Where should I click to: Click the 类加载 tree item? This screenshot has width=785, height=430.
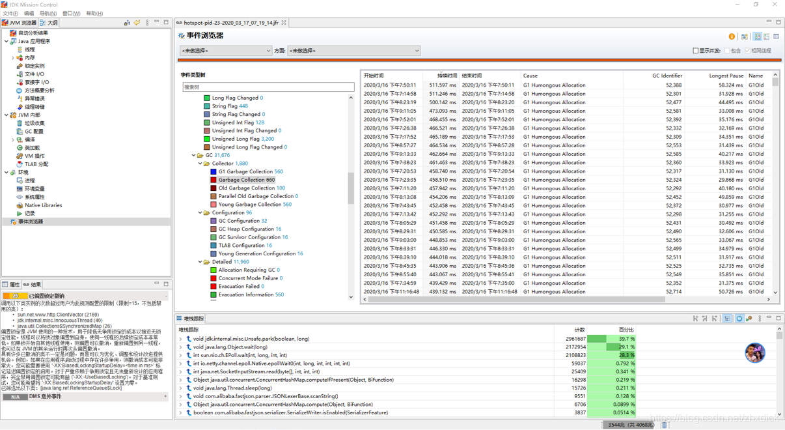[x=32, y=148]
